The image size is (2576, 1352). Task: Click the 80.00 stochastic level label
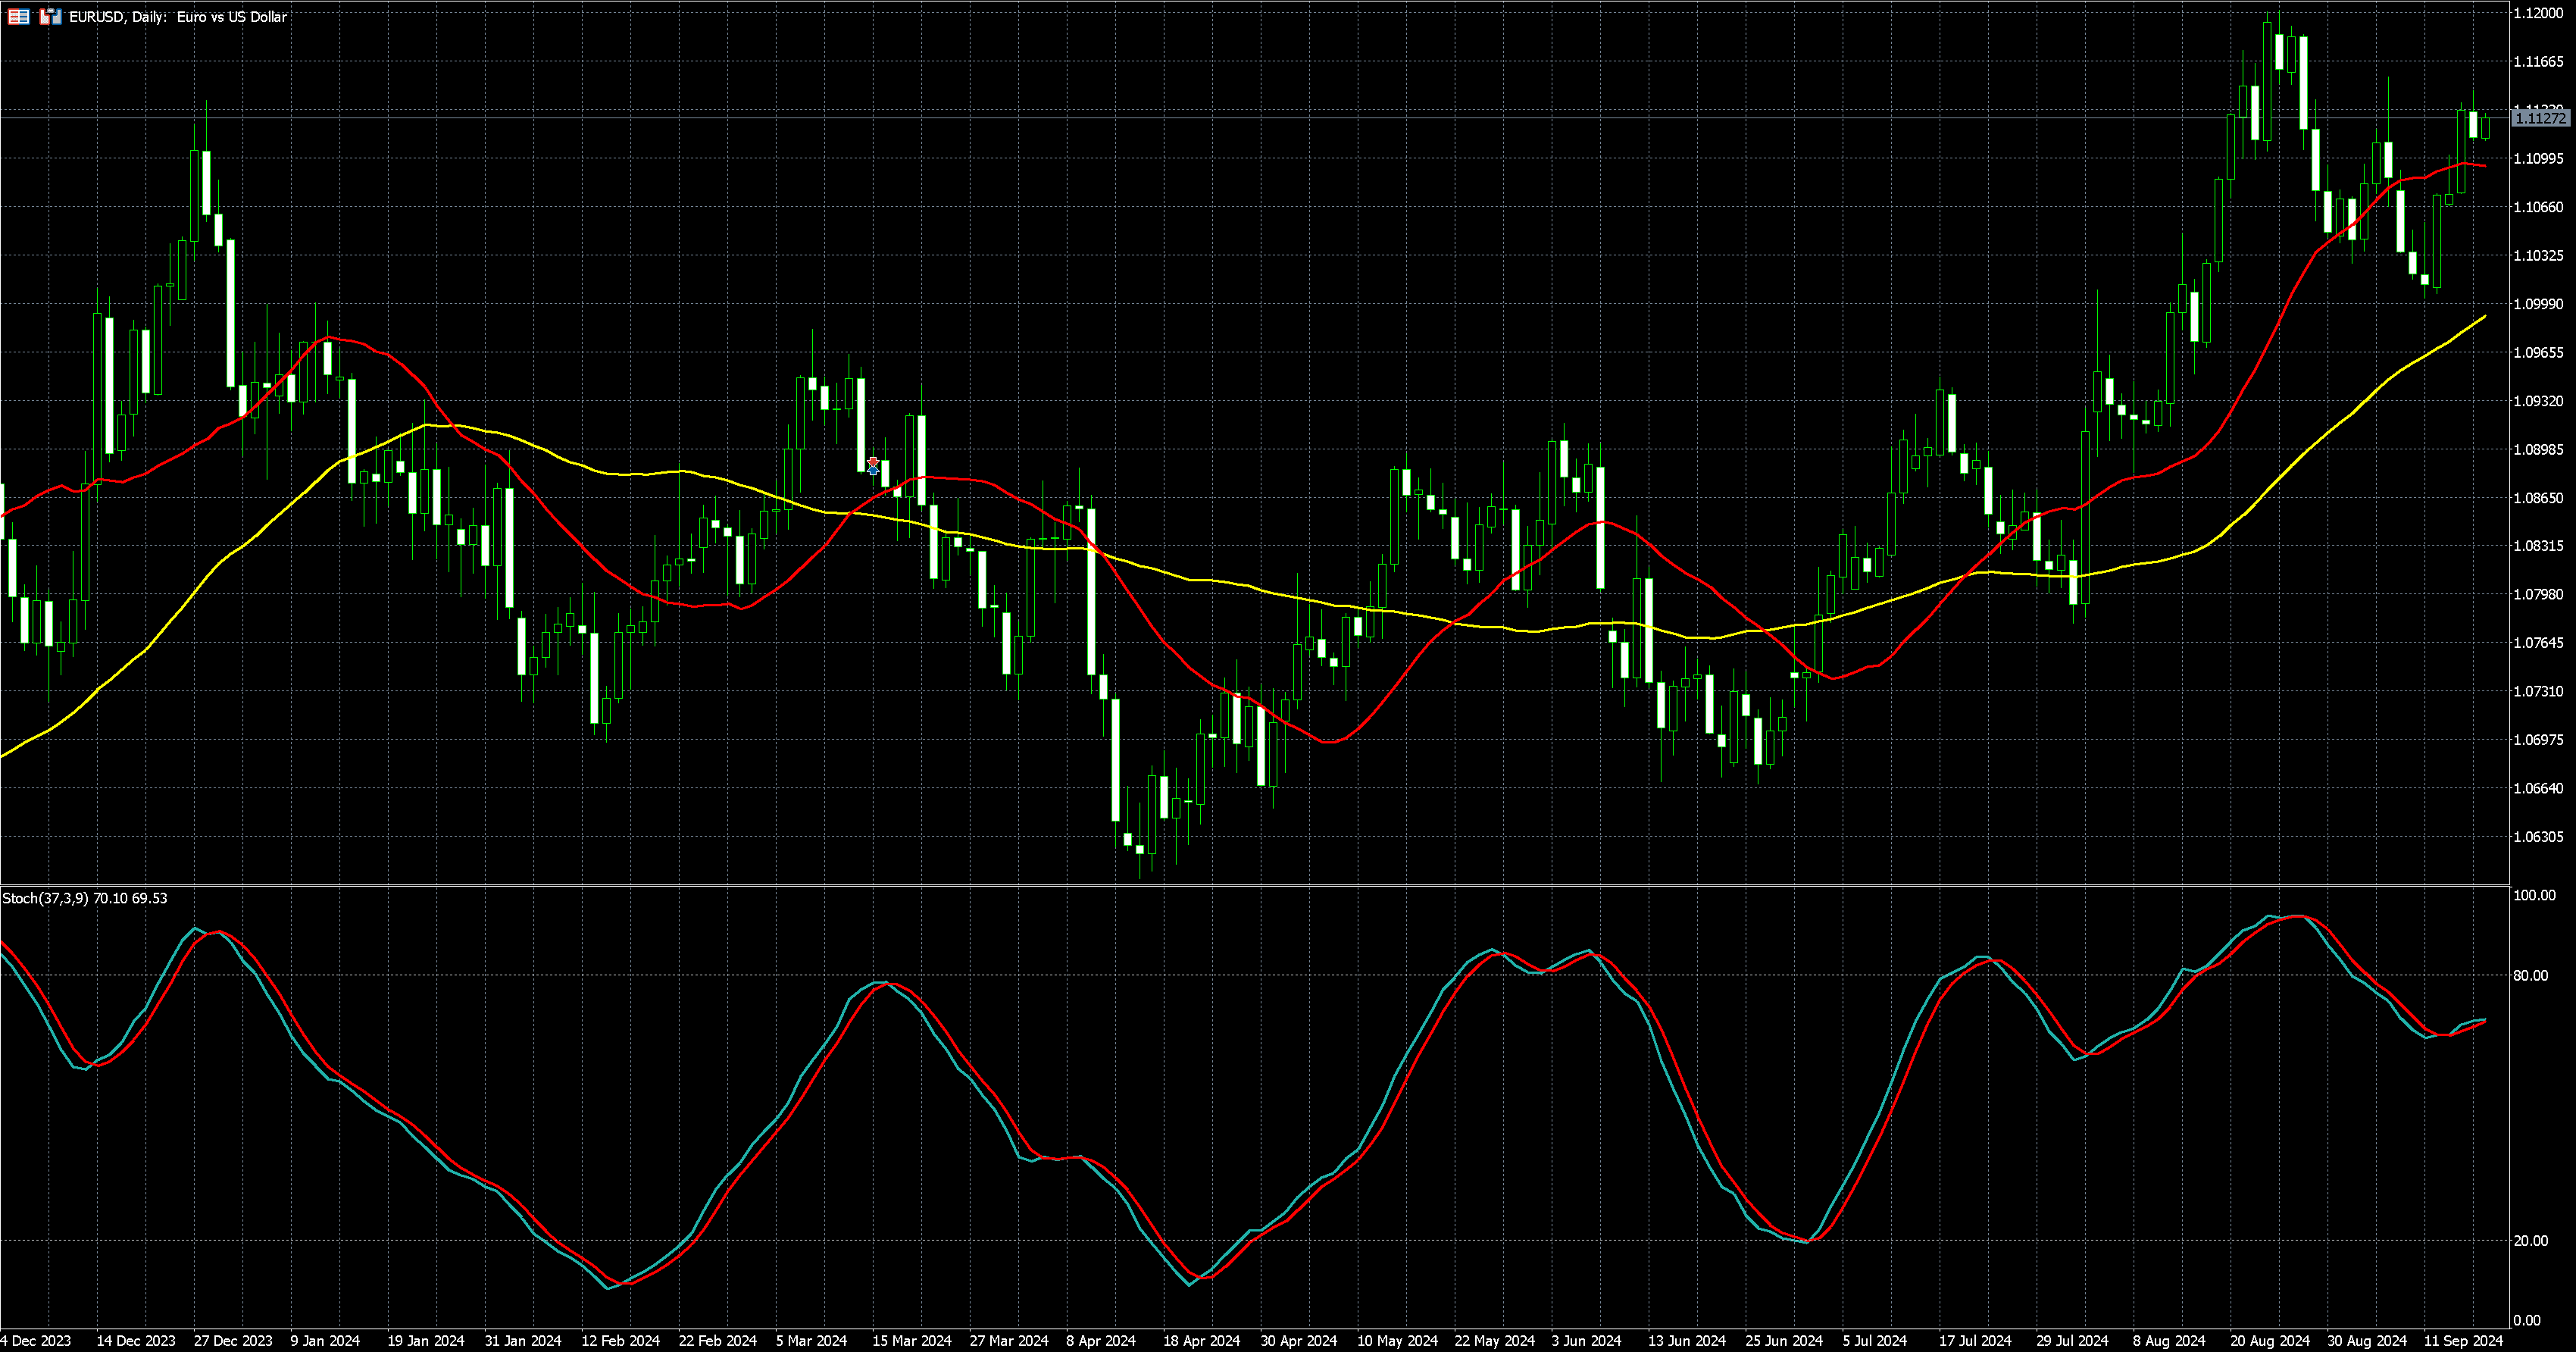point(2530,975)
